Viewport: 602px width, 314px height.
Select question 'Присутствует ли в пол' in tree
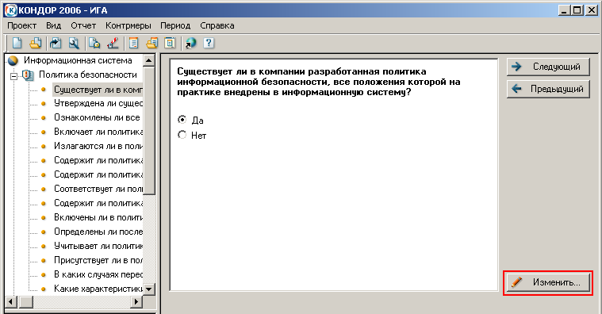pyautogui.click(x=98, y=260)
